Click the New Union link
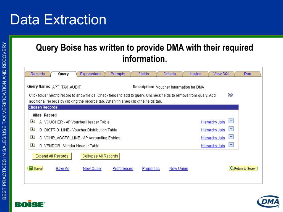283x212 pixels. [x=179, y=169]
